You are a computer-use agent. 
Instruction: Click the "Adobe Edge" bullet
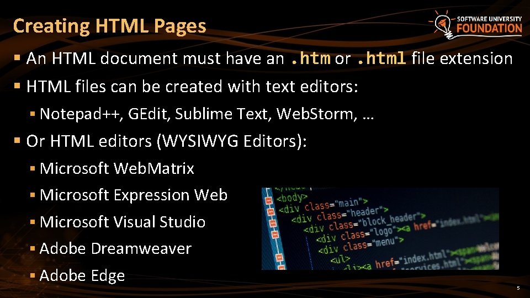click(x=82, y=276)
